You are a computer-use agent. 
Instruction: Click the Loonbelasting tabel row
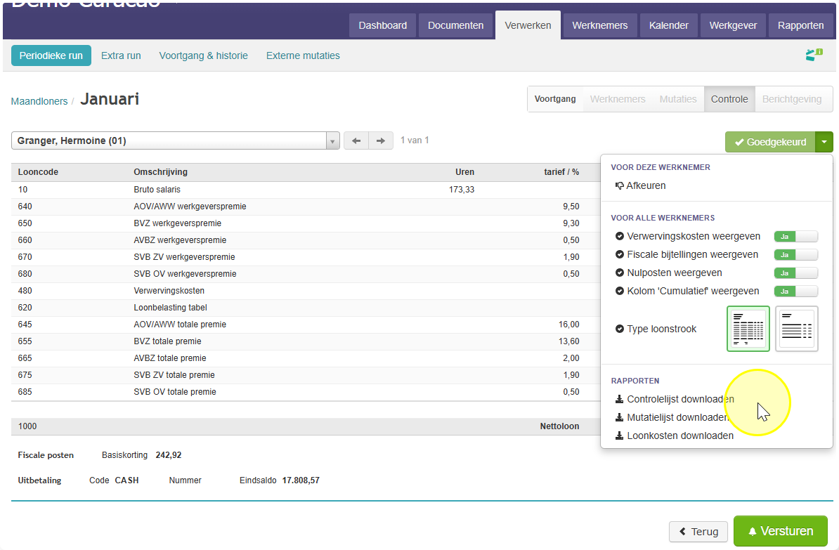tap(305, 308)
